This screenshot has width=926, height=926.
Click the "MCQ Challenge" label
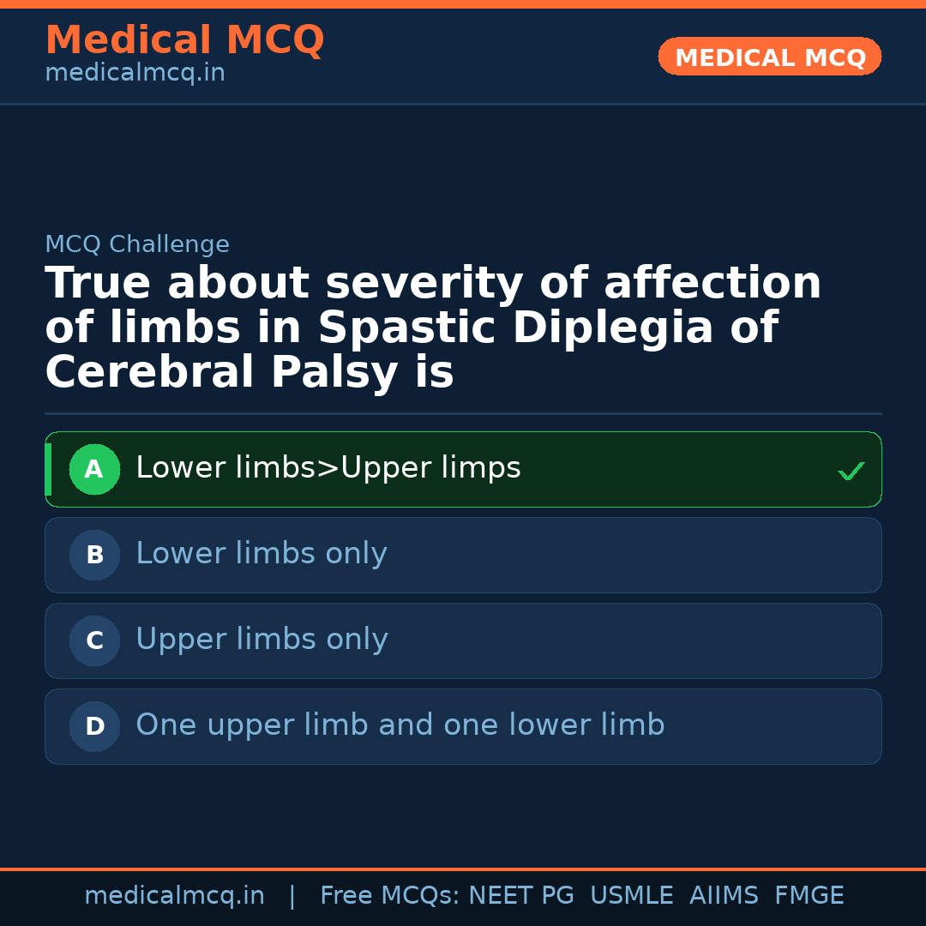coord(137,245)
